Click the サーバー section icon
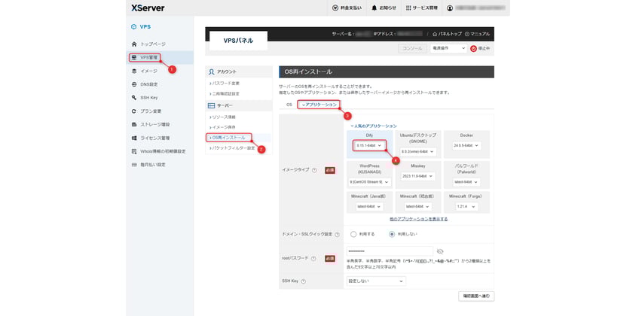The width and height of the screenshot is (636, 316). tap(211, 105)
